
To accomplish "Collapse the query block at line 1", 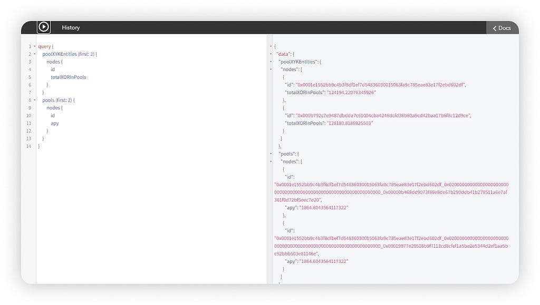I will [x=34, y=46].
